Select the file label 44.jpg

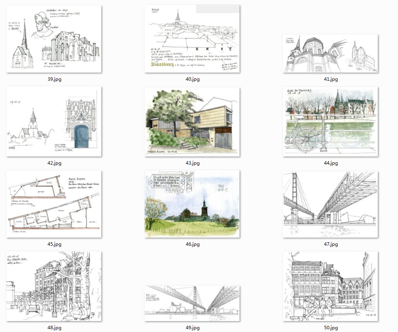[x=331, y=163]
